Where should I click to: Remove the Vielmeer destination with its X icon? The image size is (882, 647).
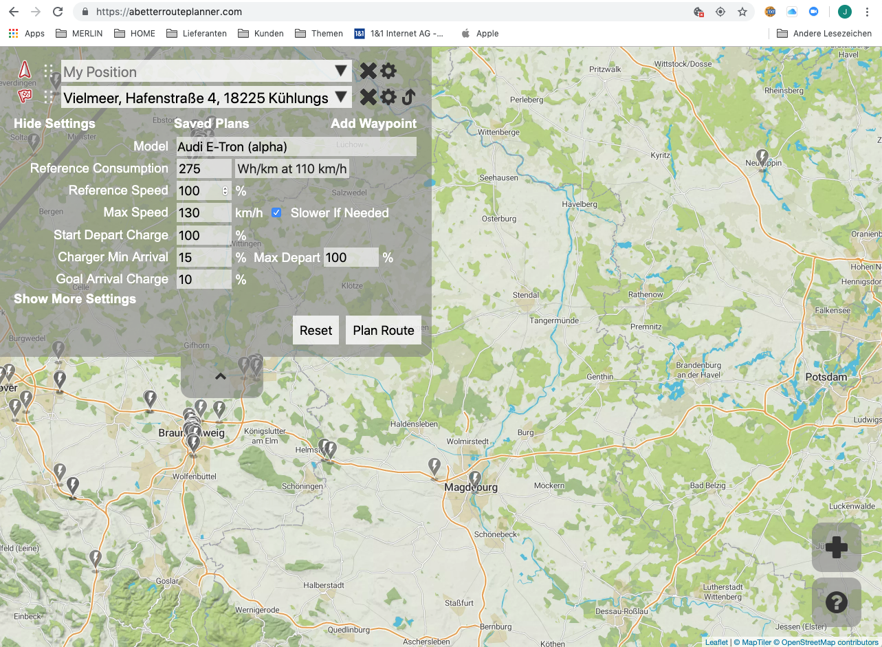368,97
